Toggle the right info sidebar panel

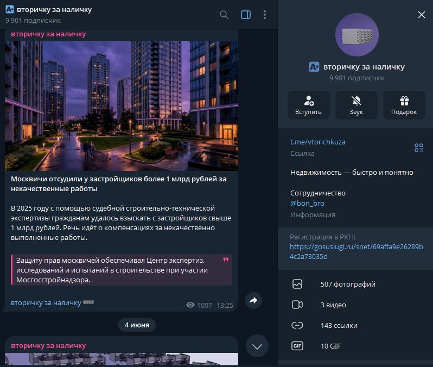point(246,15)
